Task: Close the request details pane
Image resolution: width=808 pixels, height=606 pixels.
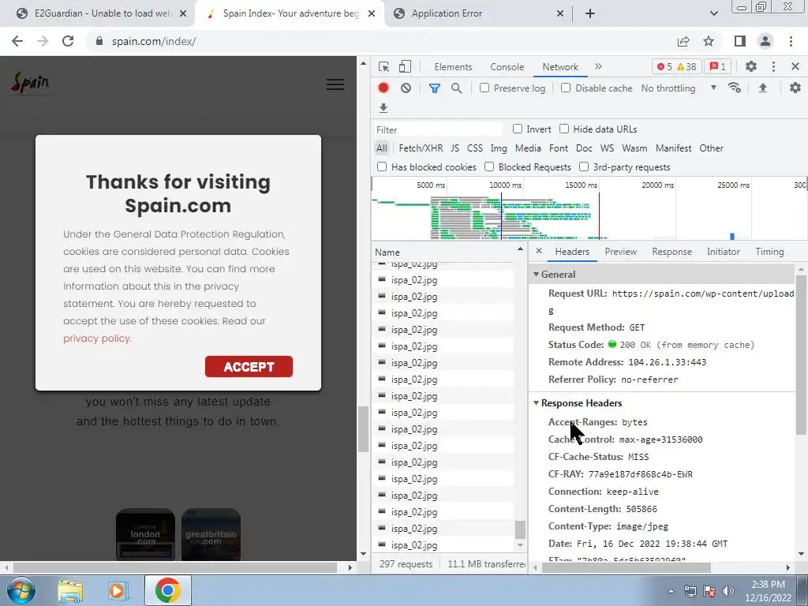Action: 539,251
